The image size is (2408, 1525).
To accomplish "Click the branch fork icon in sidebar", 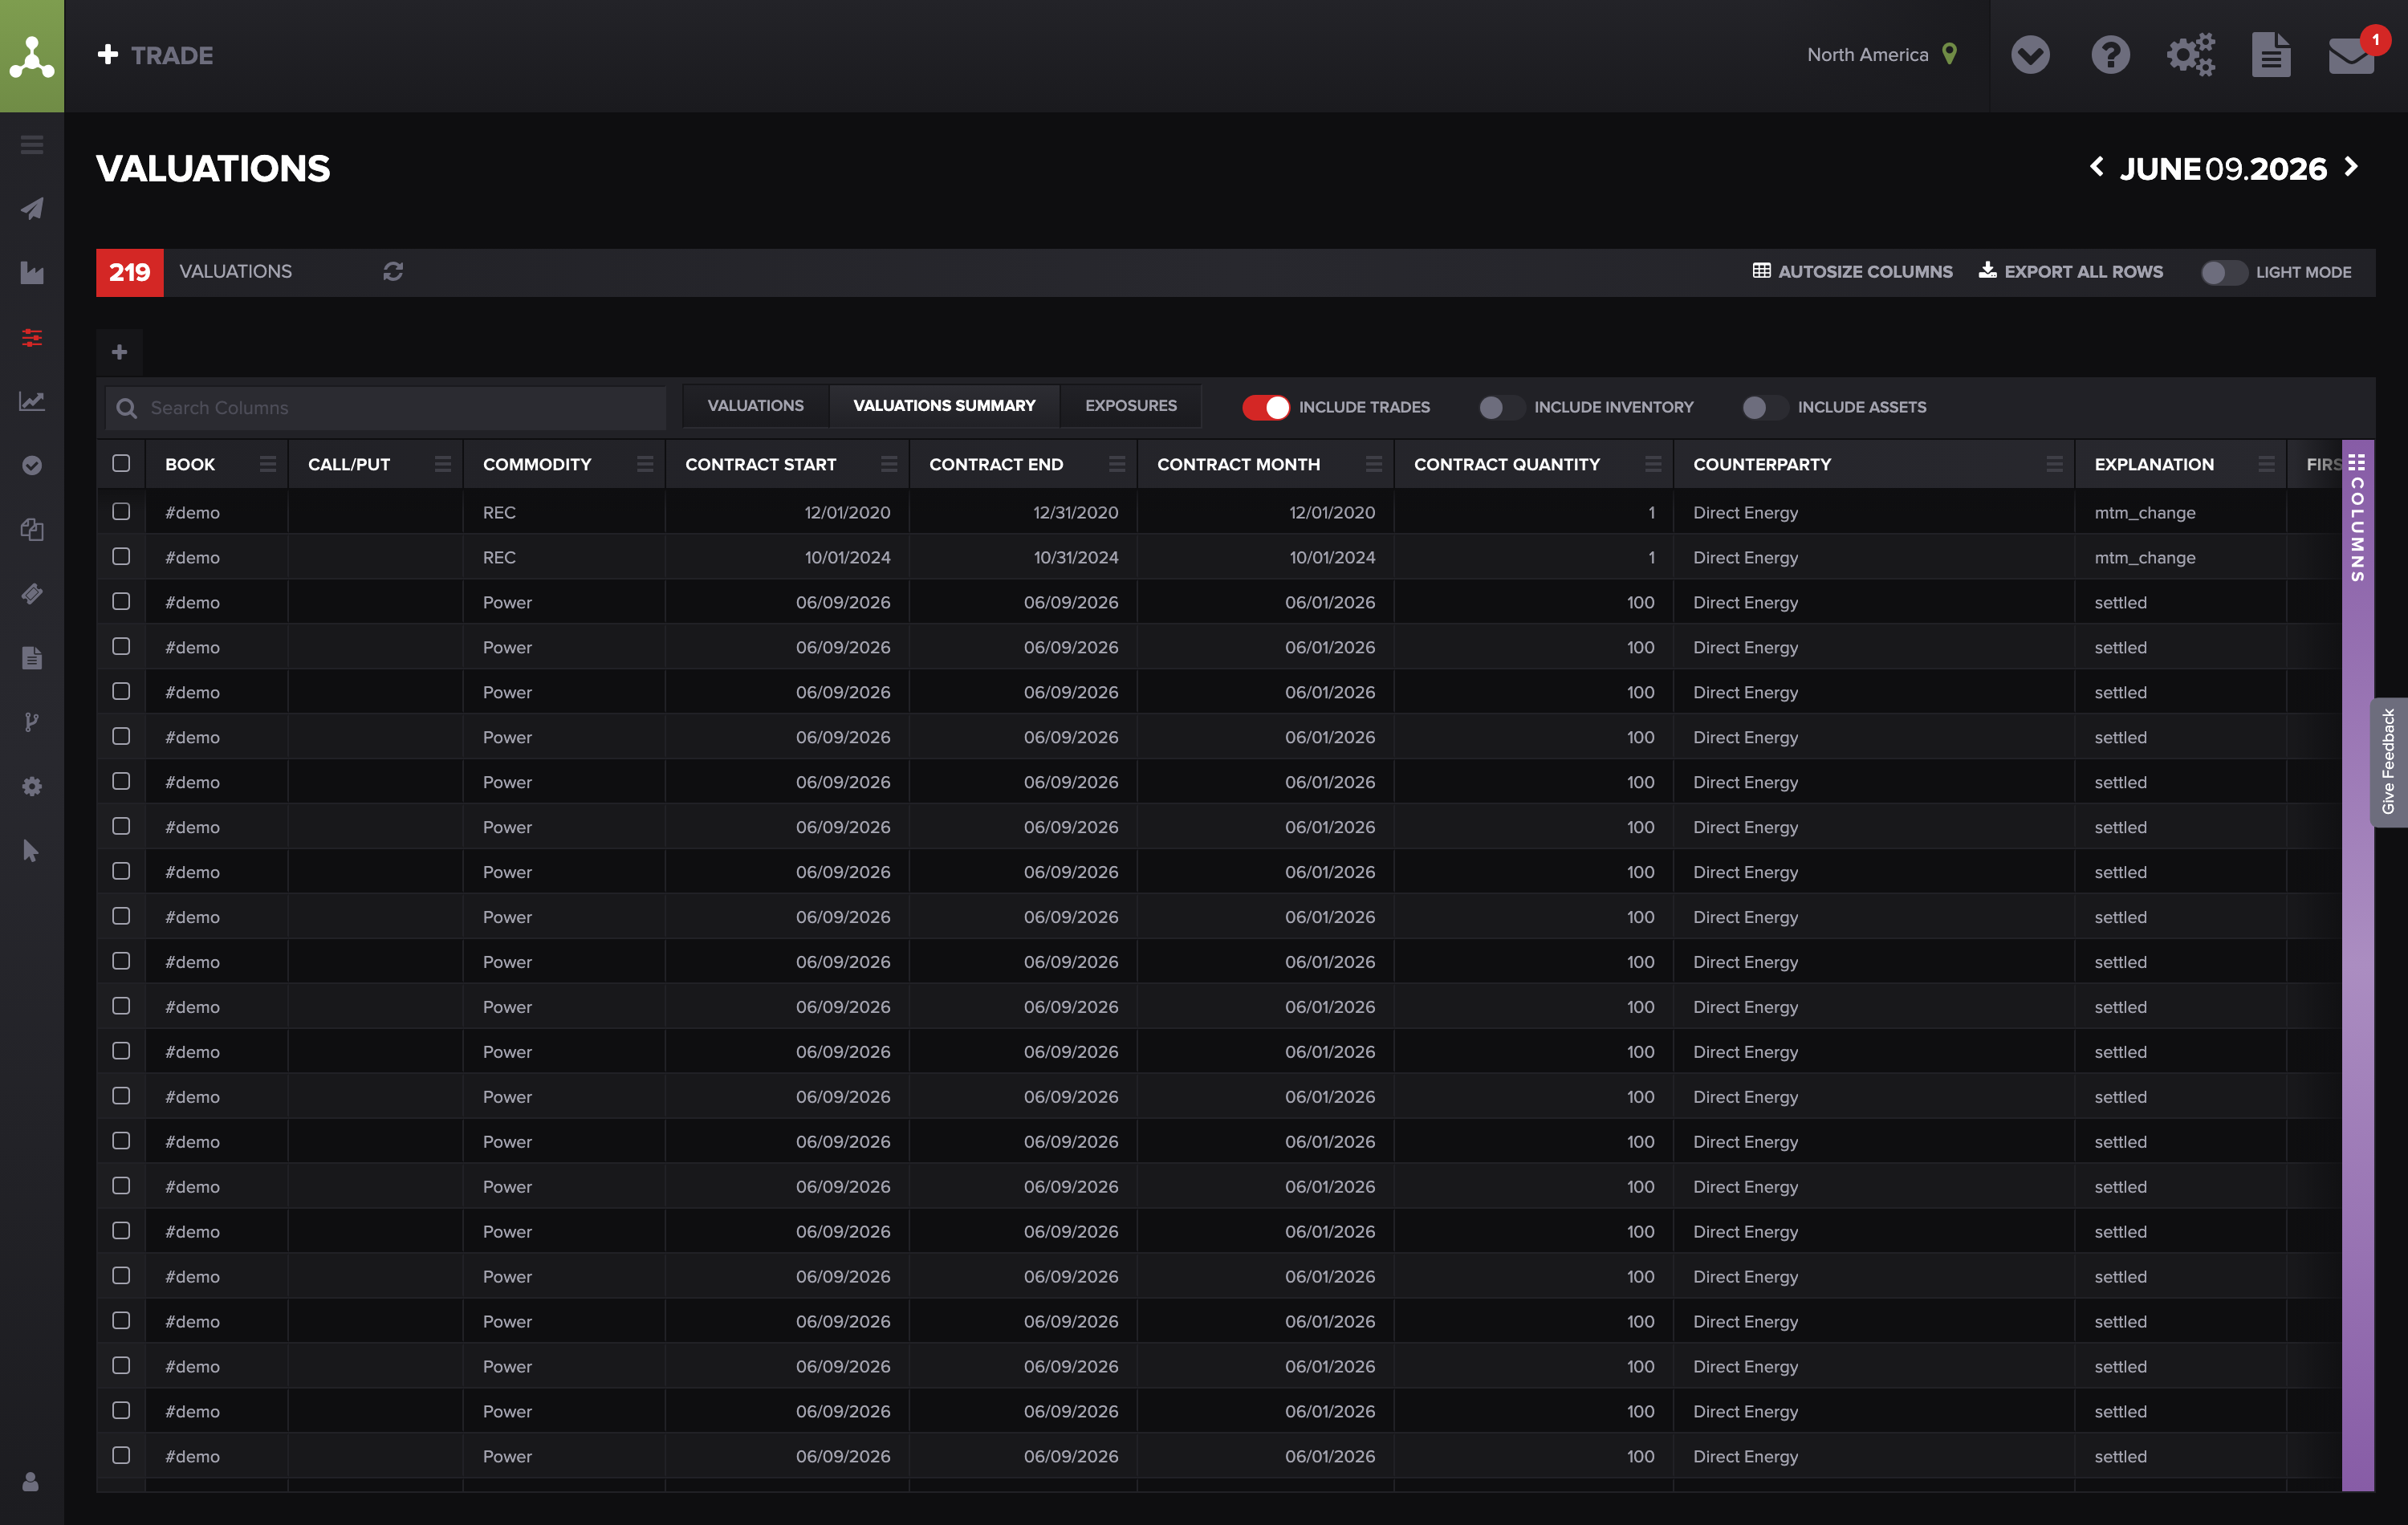I will [32, 721].
